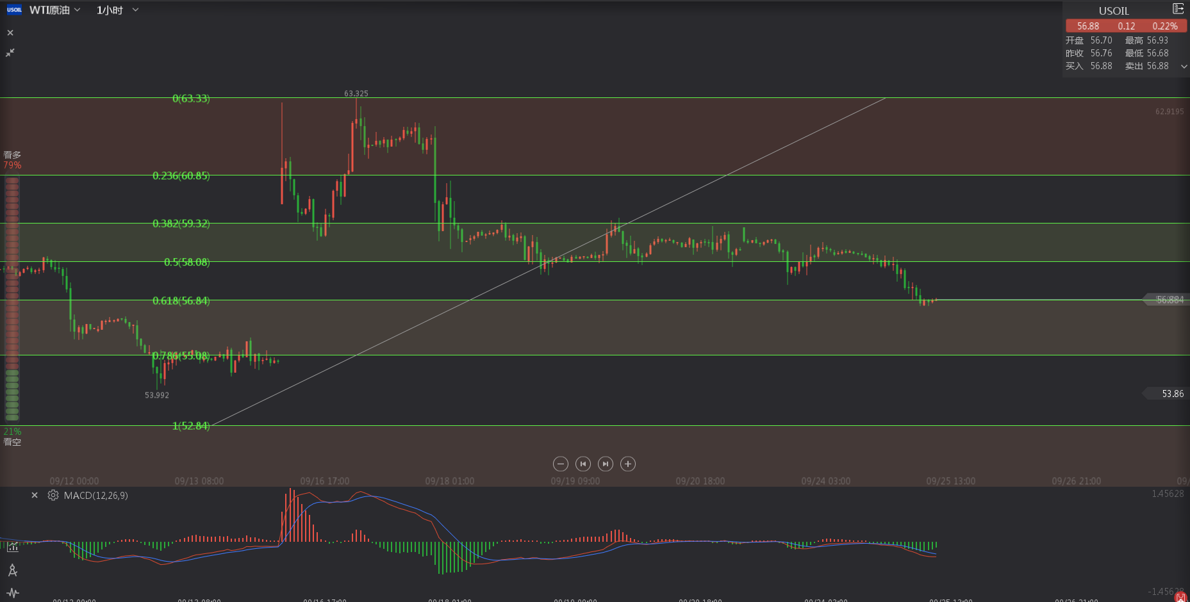Click the 09/19 09:00 time axis label
The height and width of the screenshot is (602, 1190).
click(575, 481)
